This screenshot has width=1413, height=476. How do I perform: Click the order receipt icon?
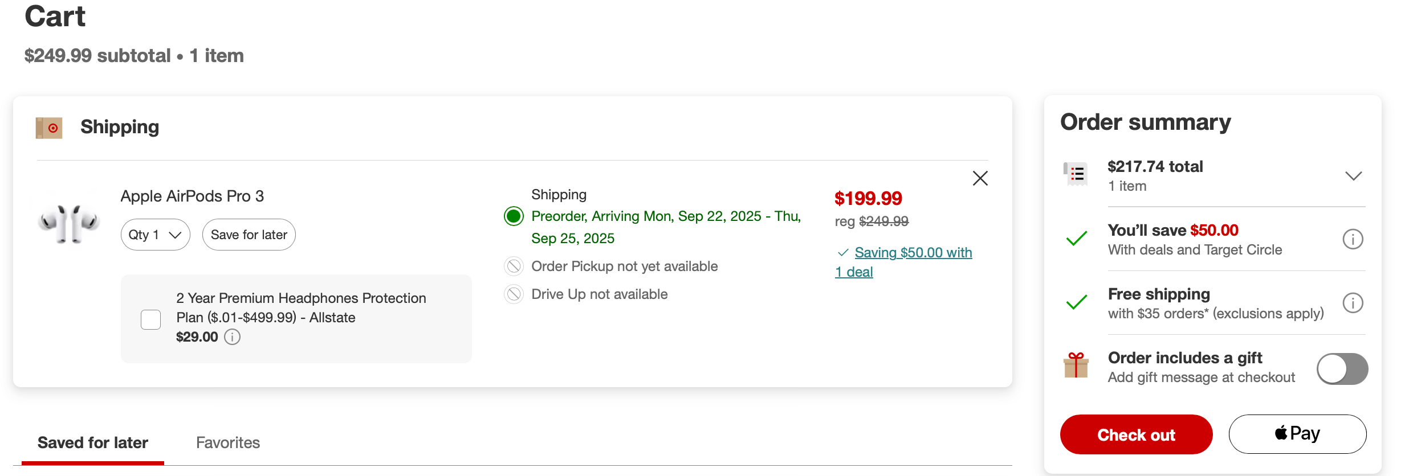tap(1076, 174)
